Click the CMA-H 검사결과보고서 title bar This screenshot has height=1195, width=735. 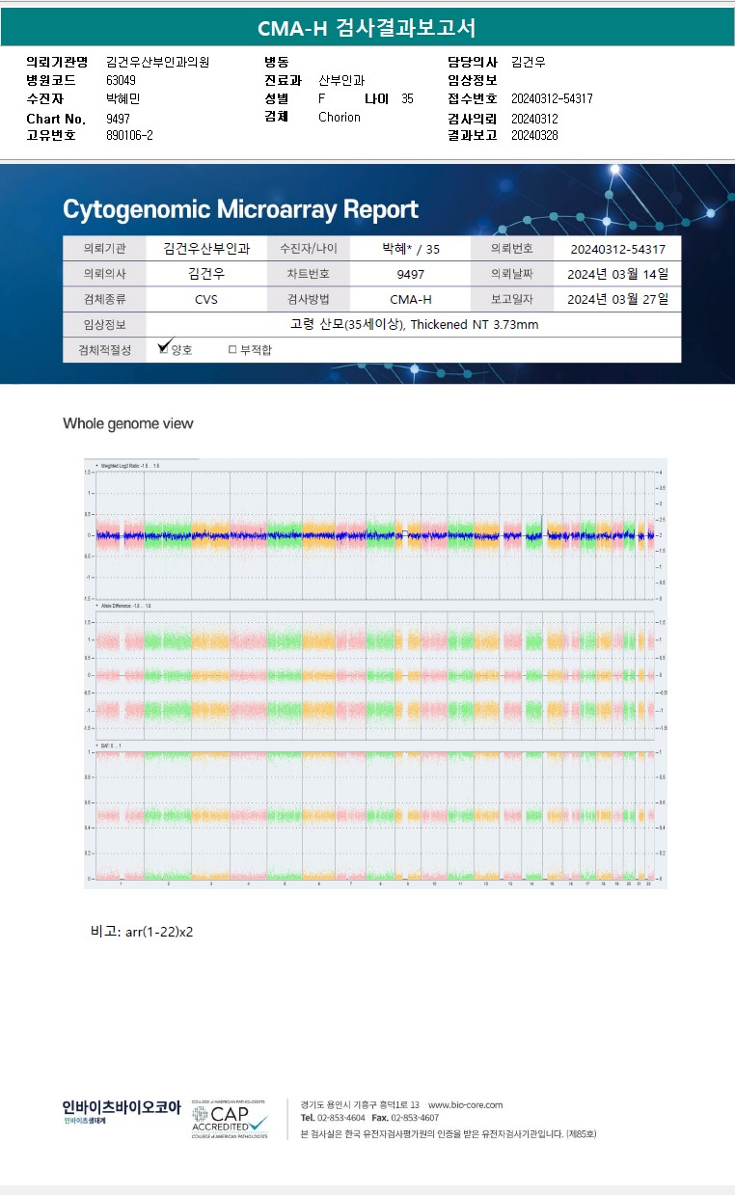click(367, 28)
